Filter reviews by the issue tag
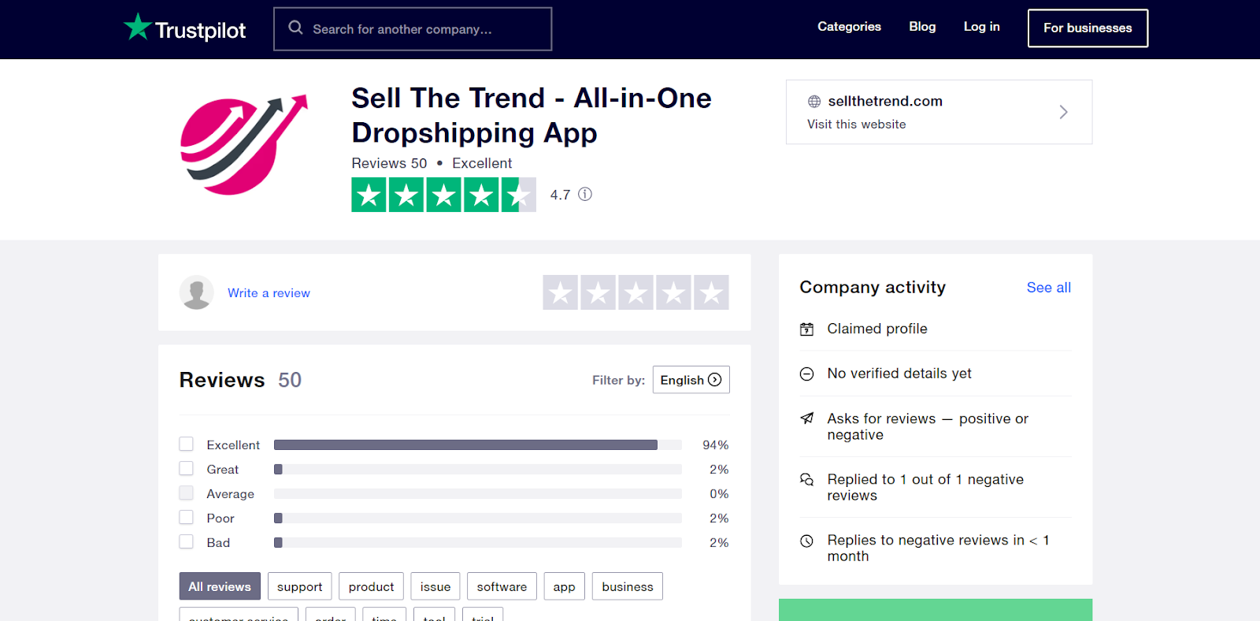Image resolution: width=1260 pixels, height=621 pixels. click(x=435, y=586)
